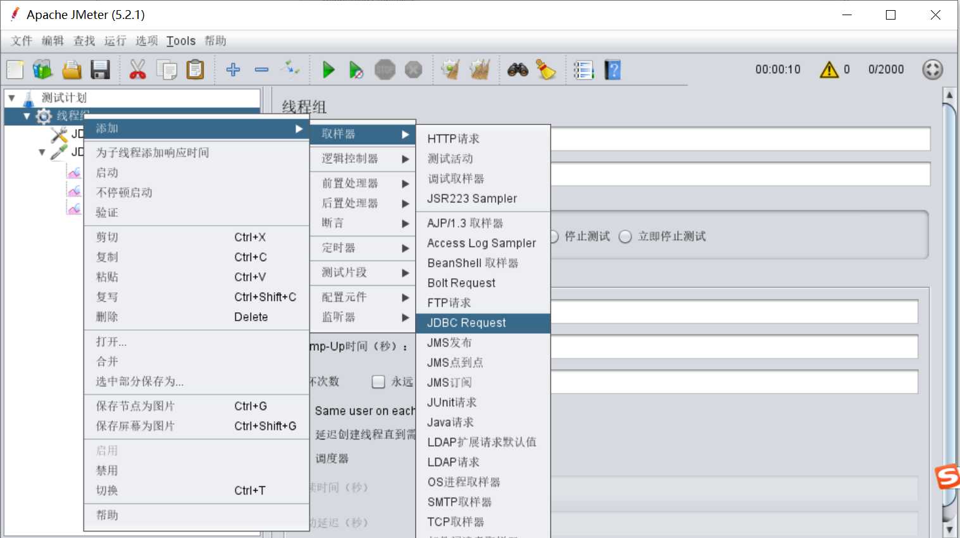The width and height of the screenshot is (960, 538).
Task: Collapse the JD node with pipette icon
Action: 42,152
